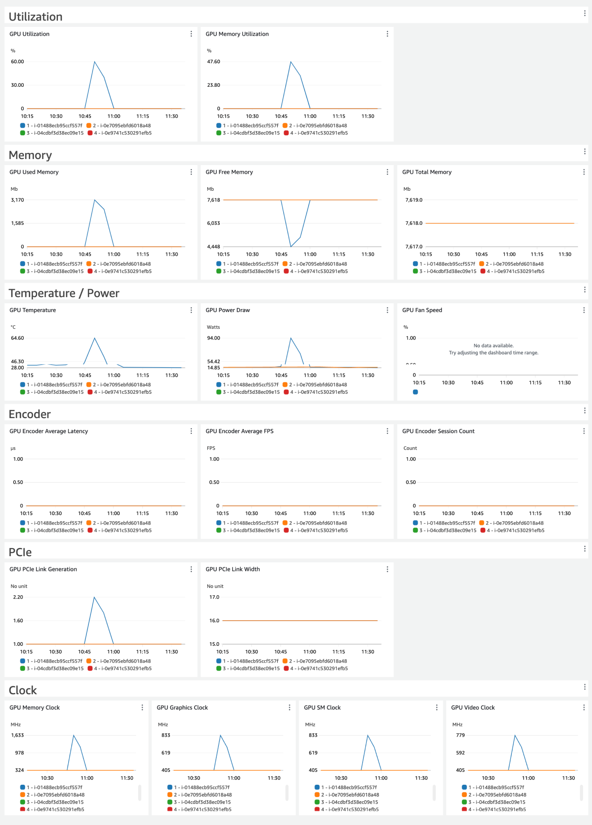Toggle green series 3 legend in GPU Power Draw
This screenshot has width=592, height=825.
(219, 392)
